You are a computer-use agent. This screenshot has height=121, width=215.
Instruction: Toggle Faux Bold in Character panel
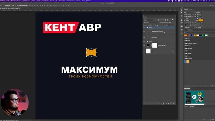pos(186,23)
